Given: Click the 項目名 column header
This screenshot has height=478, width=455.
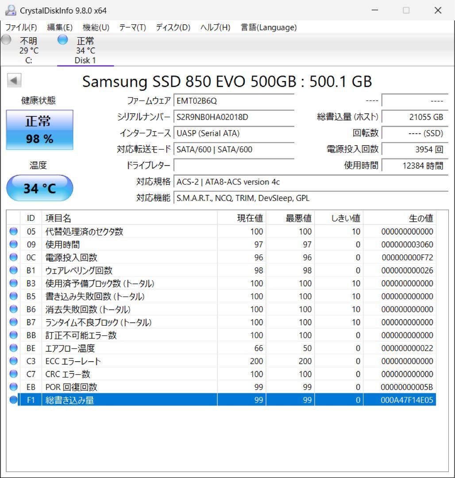Looking at the screenshot, I should click(130, 218).
